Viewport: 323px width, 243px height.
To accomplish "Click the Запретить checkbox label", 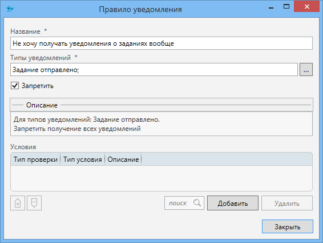I will click(x=38, y=86).
